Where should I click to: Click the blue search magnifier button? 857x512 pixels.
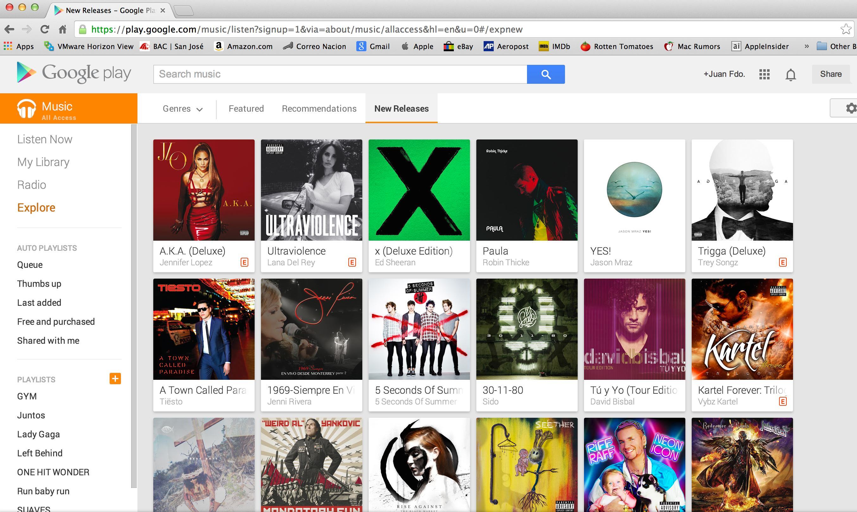coord(545,74)
